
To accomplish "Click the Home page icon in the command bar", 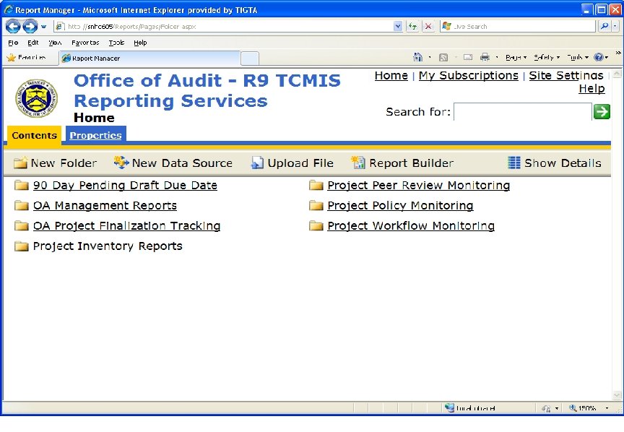I will point(417,57).
